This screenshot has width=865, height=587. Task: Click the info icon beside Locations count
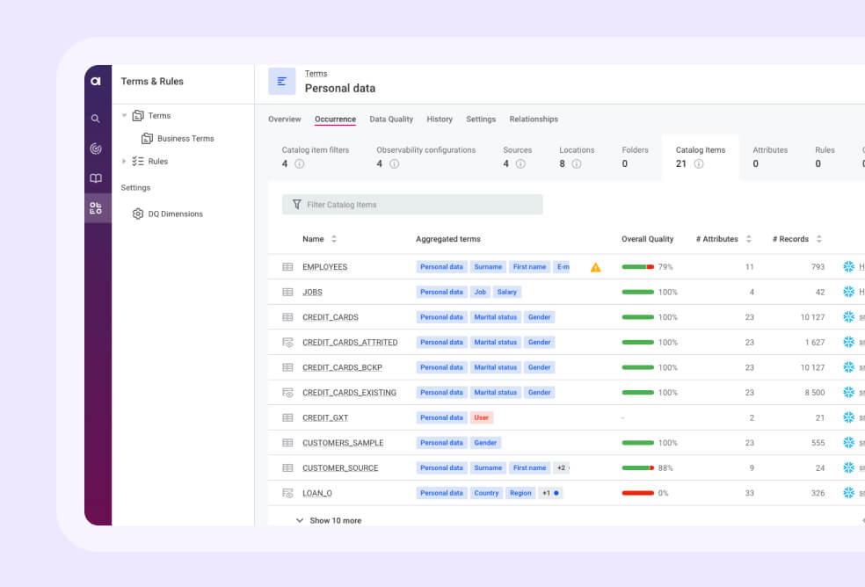click(x=576, y=164)
